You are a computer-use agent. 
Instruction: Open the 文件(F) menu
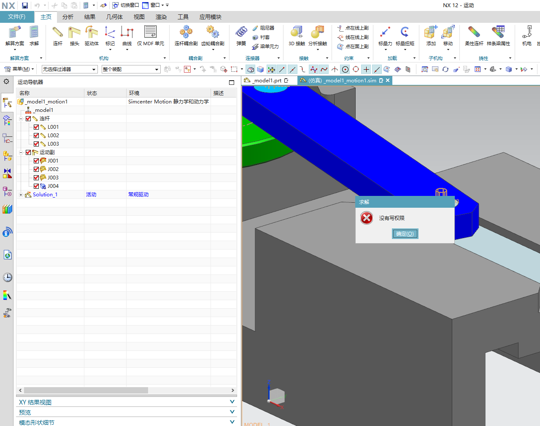click(x=16, y=17)
